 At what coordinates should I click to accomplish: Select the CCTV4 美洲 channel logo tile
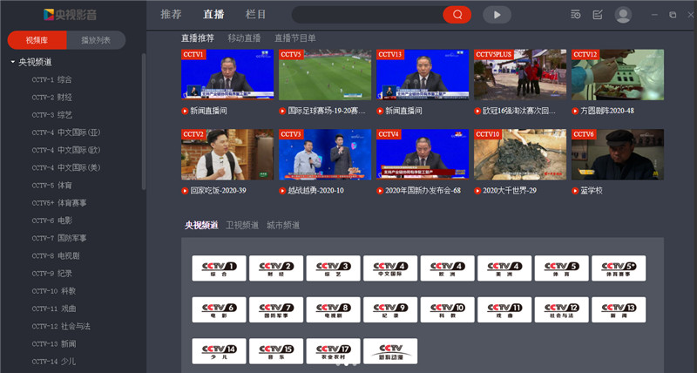click(x=504, y=268)
